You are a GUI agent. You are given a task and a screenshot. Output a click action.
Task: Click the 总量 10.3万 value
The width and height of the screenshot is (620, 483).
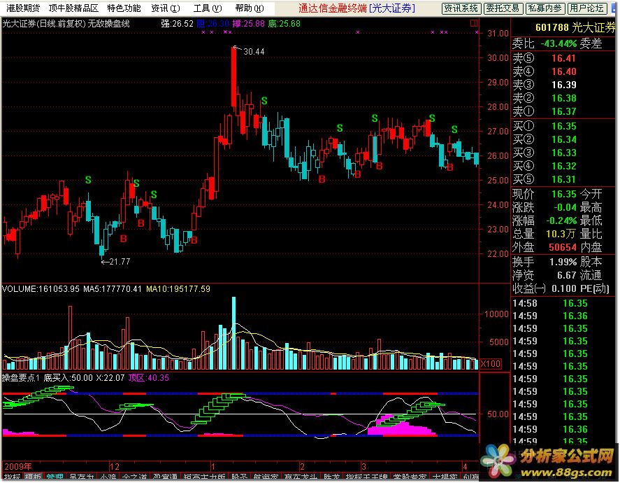pos(561,234)
